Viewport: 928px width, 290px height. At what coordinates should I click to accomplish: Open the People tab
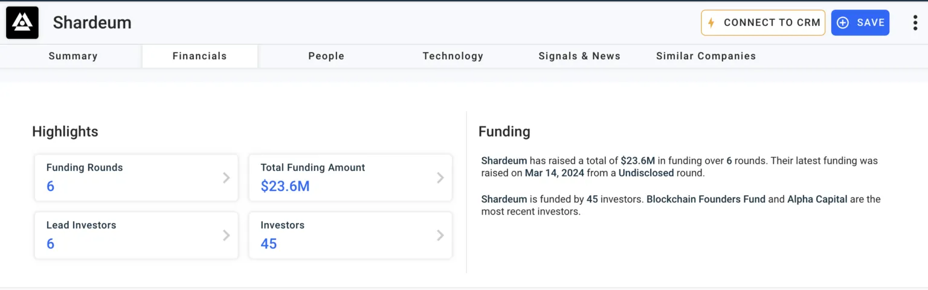(326, 56)
